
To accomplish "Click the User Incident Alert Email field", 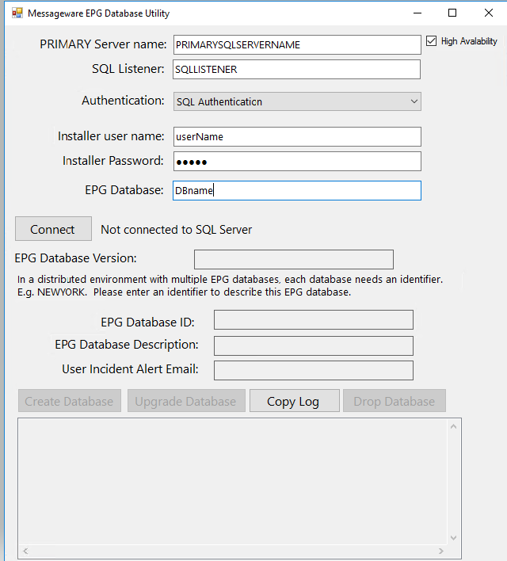I will coord(314,371).
